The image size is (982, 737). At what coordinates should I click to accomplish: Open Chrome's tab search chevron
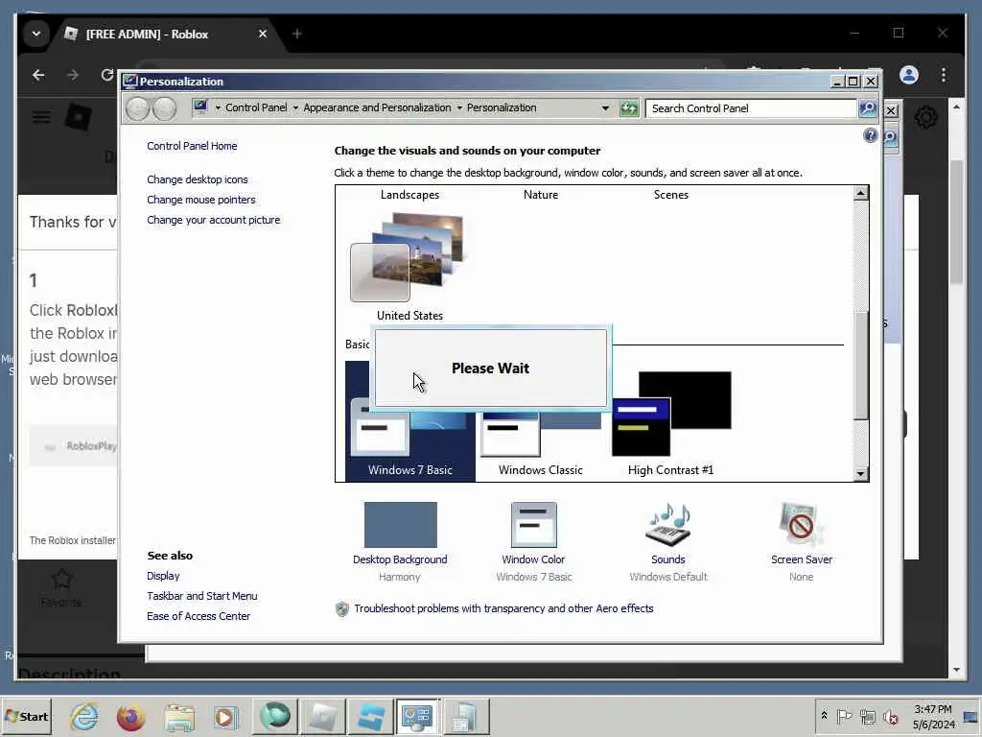pyautogui.click(x=36, y=34)
